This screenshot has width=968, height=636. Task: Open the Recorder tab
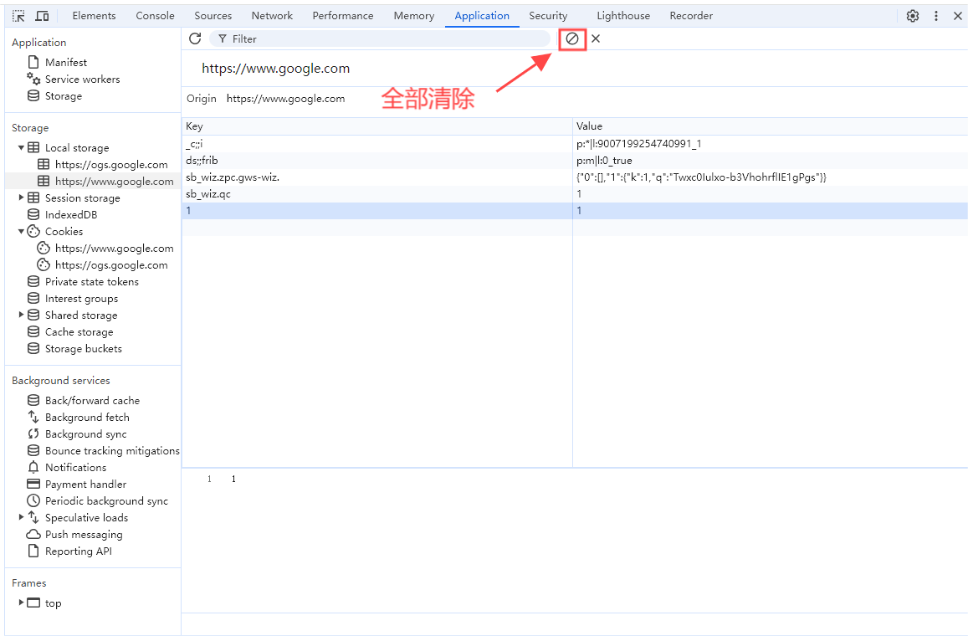point(691,16)
